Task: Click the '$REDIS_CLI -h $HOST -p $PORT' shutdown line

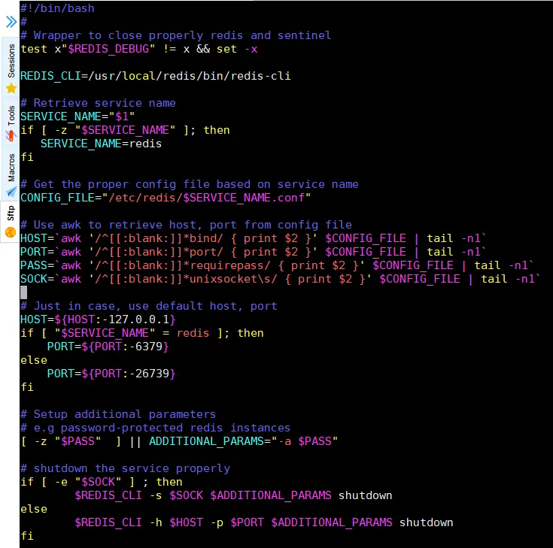Action: coord(264,522)
